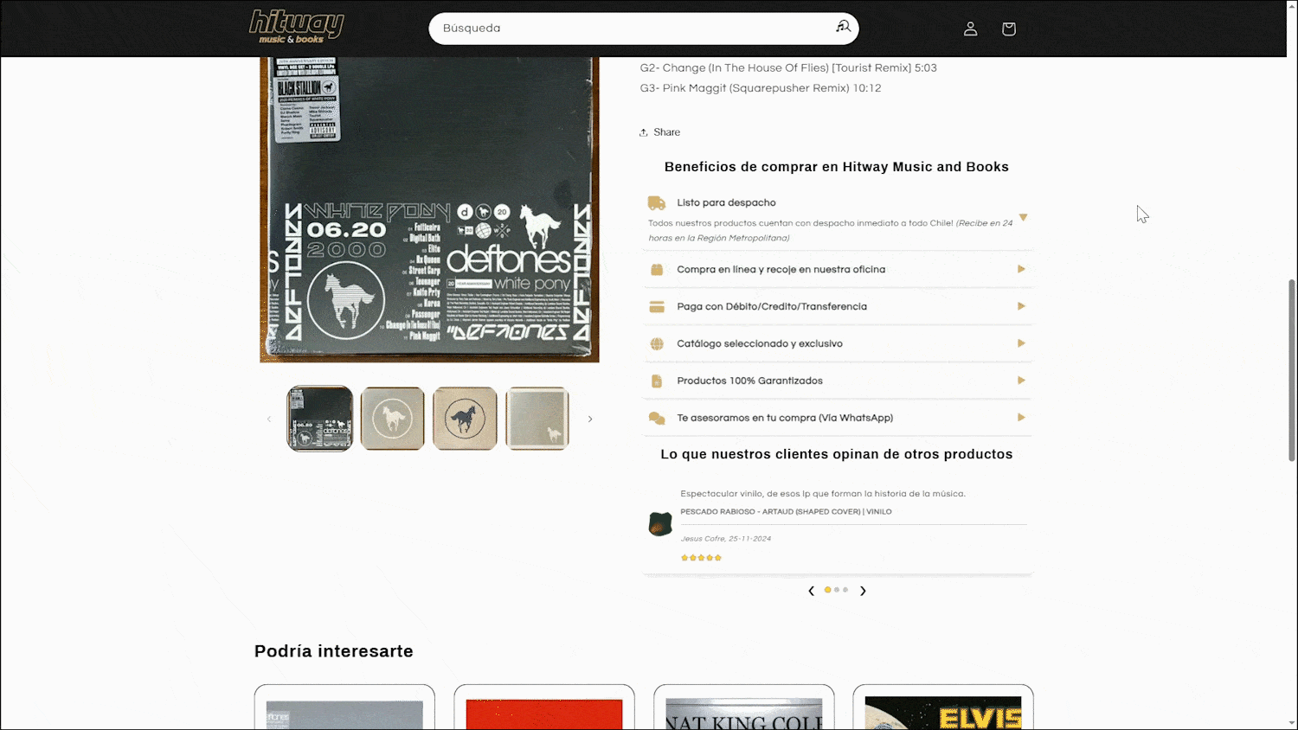This screenshot has height=730, width=1298.
Task: Open the Nat King Cole product card
Action: (x=744, y=708)
